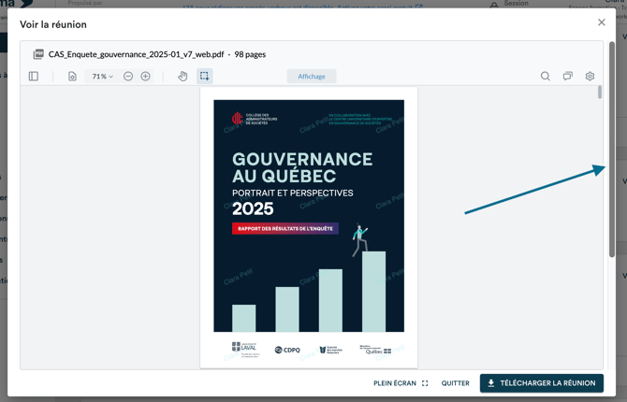Click TÉLÉCHARGER LA RÉUNION button
627x402 pixels.
[541, 383]
